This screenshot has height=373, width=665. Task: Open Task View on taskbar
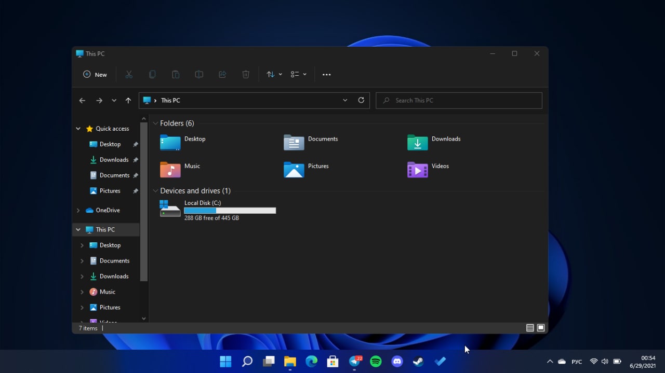(x=269, y=362)
